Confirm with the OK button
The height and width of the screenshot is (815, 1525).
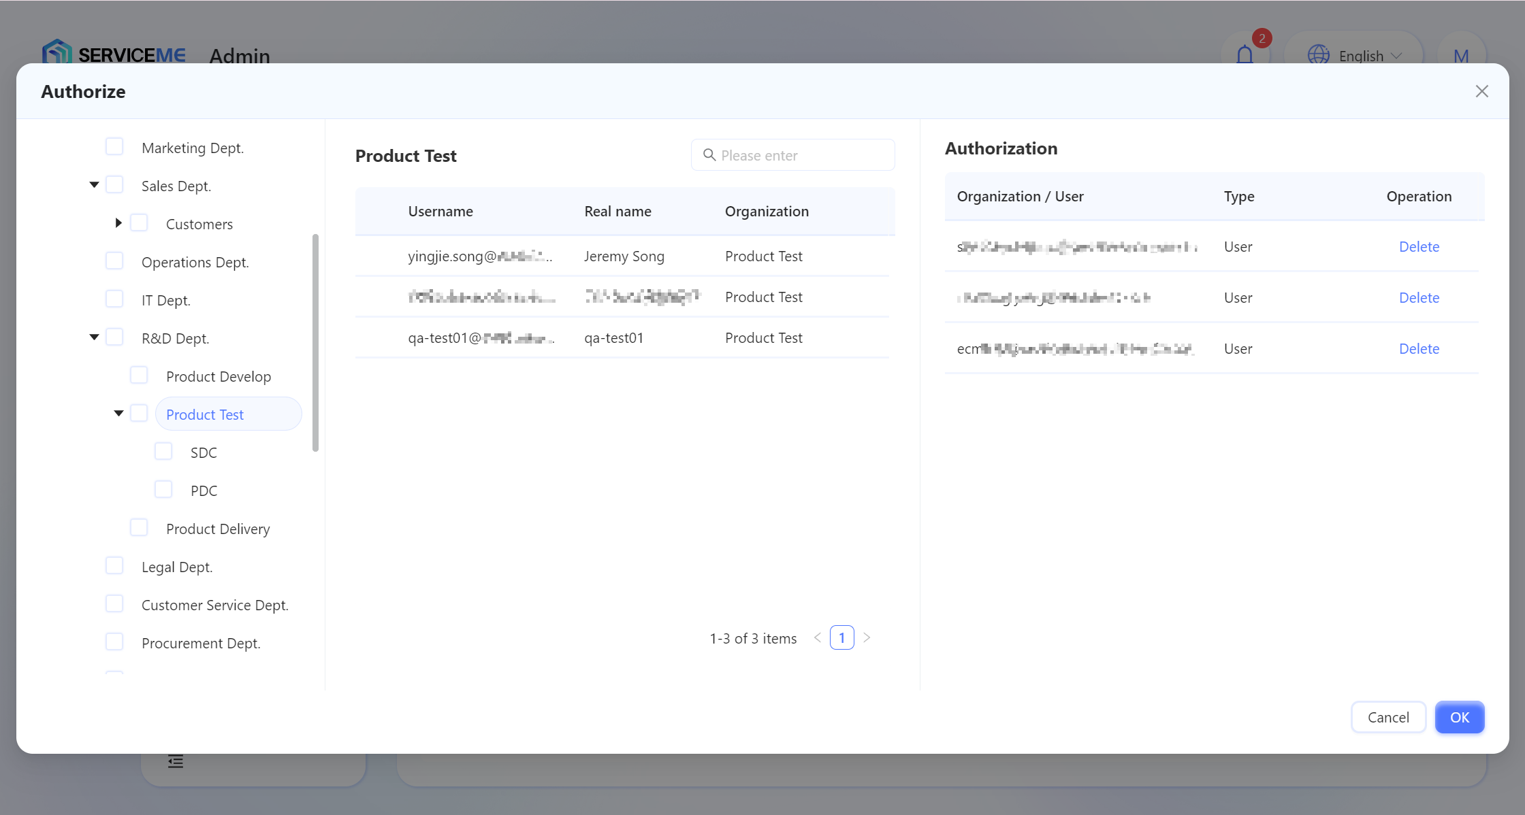[1460, 717]
